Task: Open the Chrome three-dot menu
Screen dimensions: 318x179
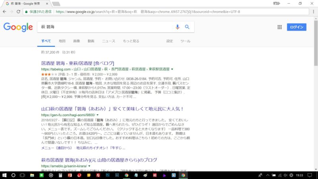Action: pos(313,12)
